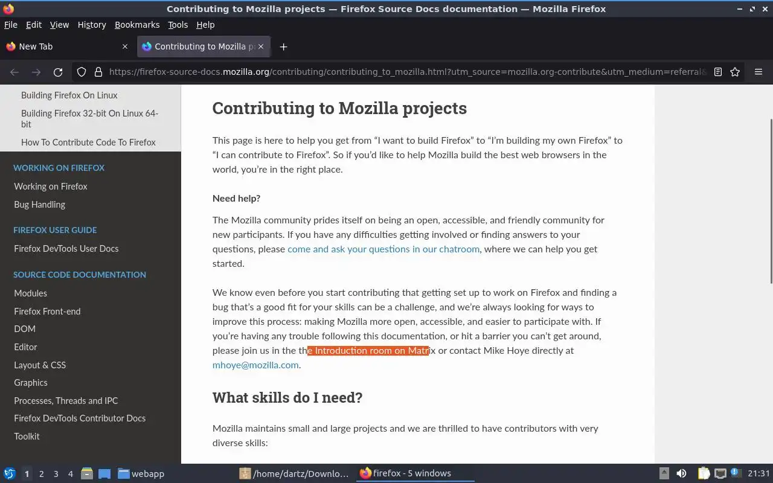Open the Edit menu

[34, 25]
